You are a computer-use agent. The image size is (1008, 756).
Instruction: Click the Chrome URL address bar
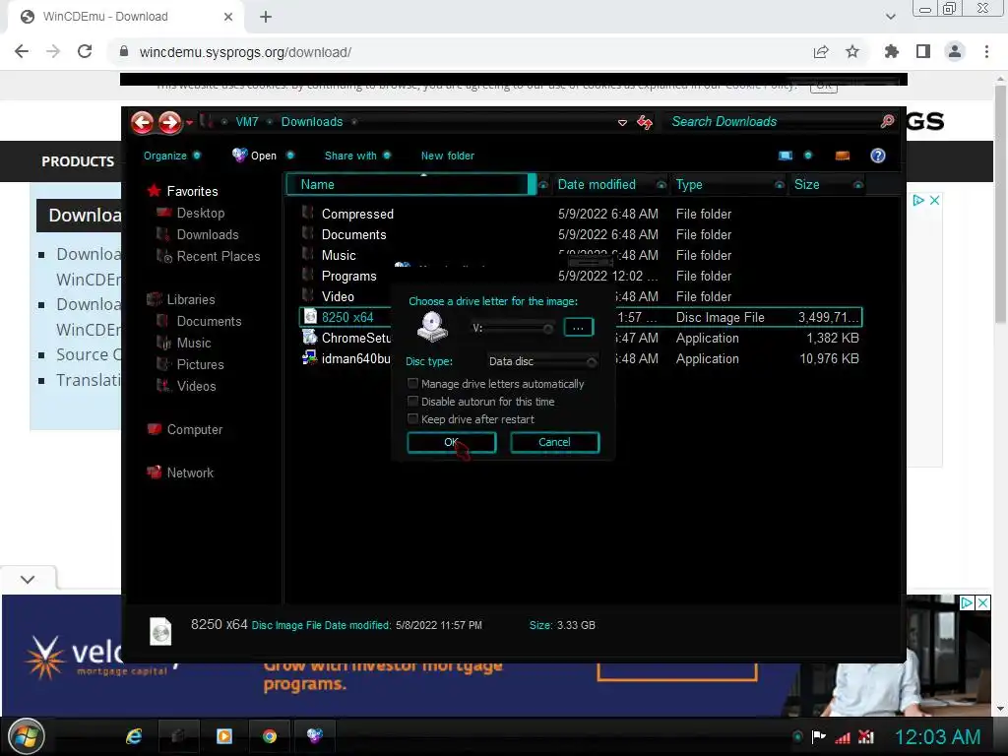point(450,52)
